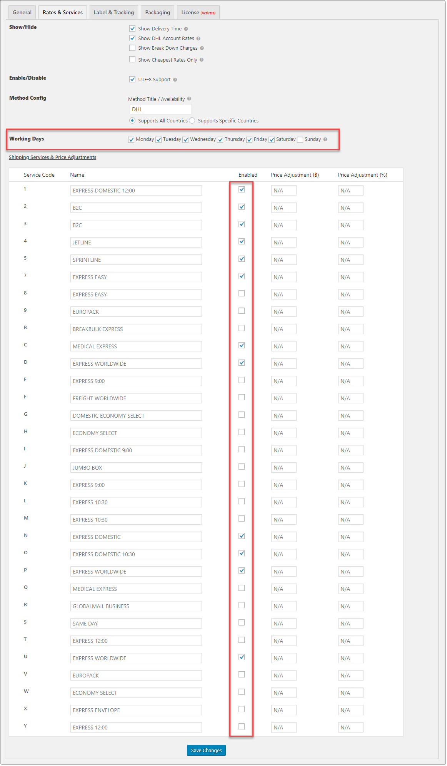The image size is (447, 766).
Task: Open the General tab
Action: point(22,12)
